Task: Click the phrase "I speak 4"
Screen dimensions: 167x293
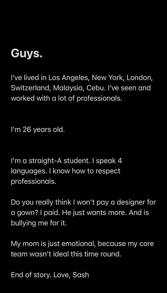Action: [x=109, y=161]
